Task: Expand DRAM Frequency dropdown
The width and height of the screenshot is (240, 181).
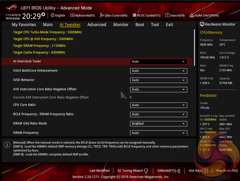Action: 159,133
